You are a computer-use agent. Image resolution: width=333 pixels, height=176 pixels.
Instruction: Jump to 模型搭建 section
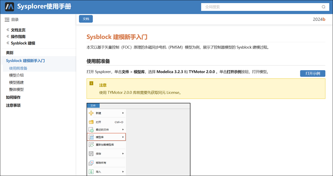[x=16, y=82]
